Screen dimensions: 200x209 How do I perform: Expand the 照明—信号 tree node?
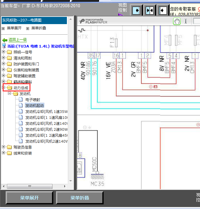(3, 52)
